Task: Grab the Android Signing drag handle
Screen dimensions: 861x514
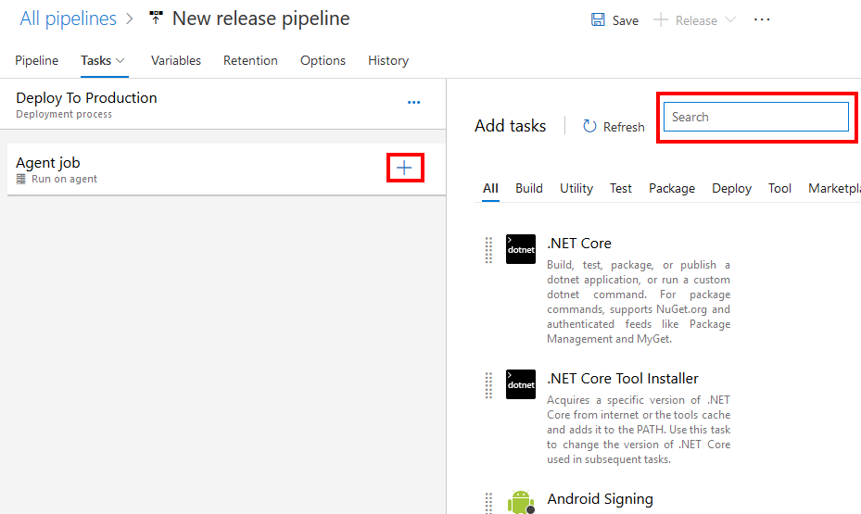Action: click(488, 503)
